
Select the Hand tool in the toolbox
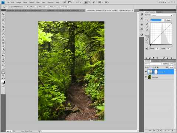coord(3,72)
